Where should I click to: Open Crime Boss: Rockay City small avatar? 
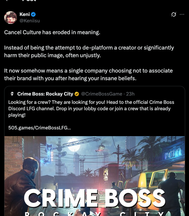coord(12,94)
